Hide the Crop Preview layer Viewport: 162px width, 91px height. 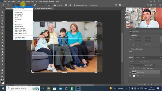(130, 72)
